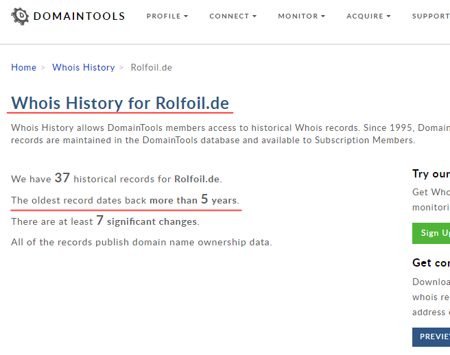Click the number 37 historical records
Viewport: 450px width, 355px height.
62,177
